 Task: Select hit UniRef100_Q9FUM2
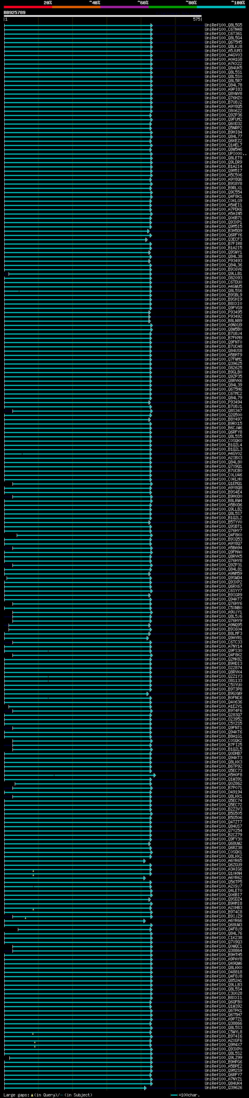click(223, 119)
